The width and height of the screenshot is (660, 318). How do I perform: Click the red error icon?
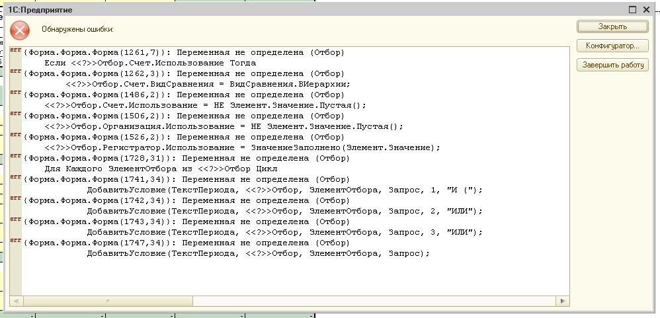tap(20, 30)
